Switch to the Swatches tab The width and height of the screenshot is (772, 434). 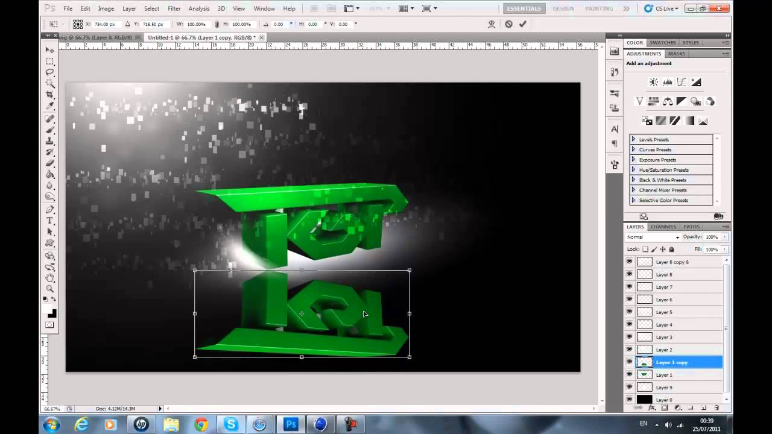(662, 43)
